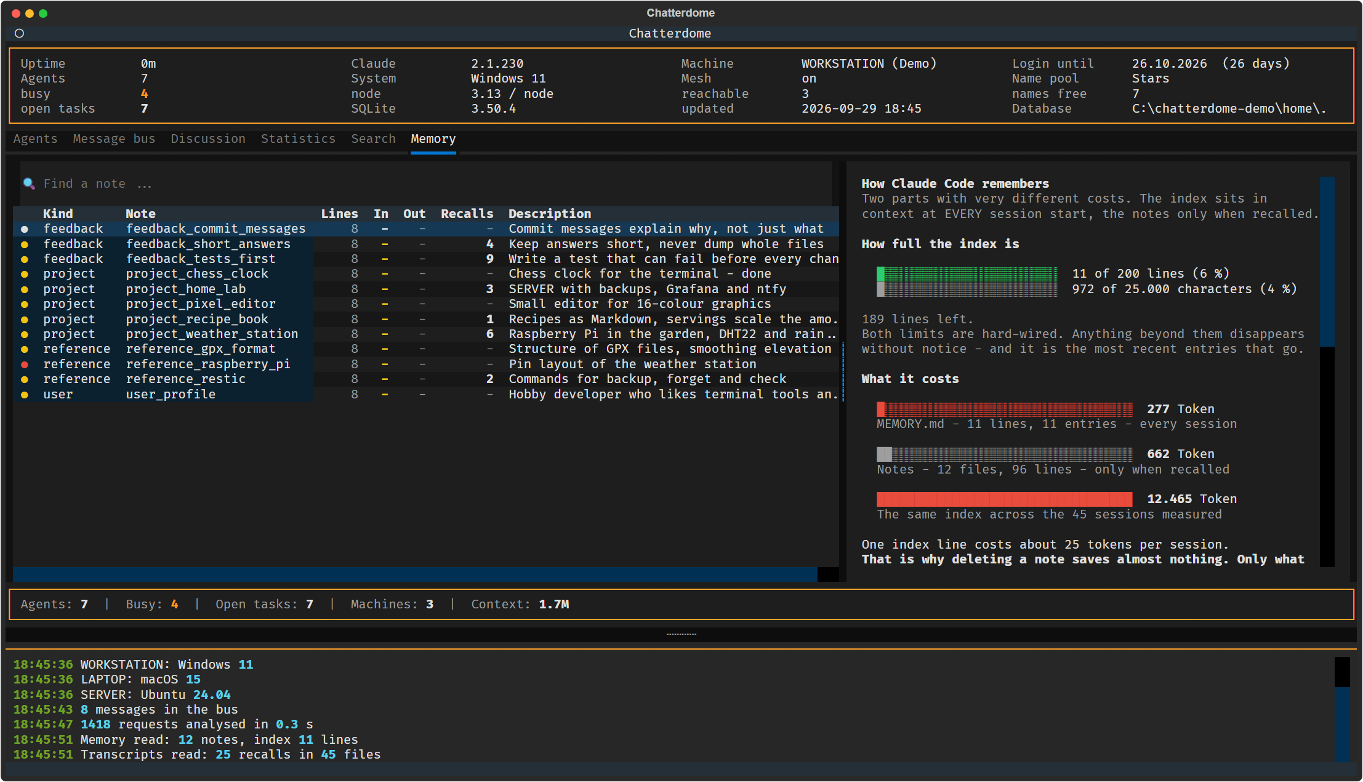Click the magnifier icon beside Find a note
This screenshot has height=782, width=1363.
pos(28,183)
